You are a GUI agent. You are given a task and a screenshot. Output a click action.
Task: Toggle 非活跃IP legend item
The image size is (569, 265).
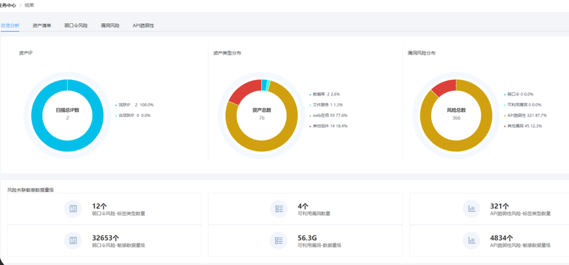(x=134, y=116)
